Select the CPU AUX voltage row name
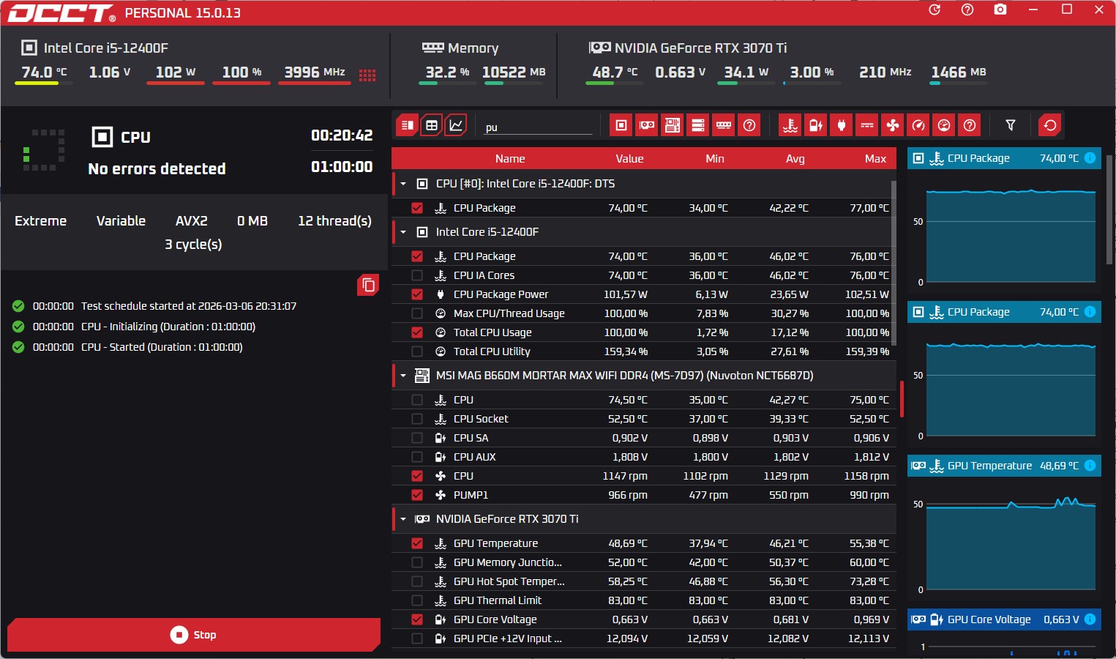This screenshot has height=659, width=1116. tap(475, 457)
